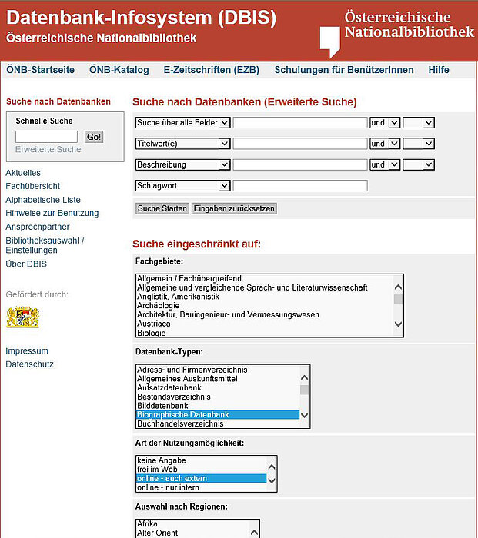478x538 pixels.
Task: Select 'Buchhandelsverzeichnis' database type
Action: tap(218, 423)
